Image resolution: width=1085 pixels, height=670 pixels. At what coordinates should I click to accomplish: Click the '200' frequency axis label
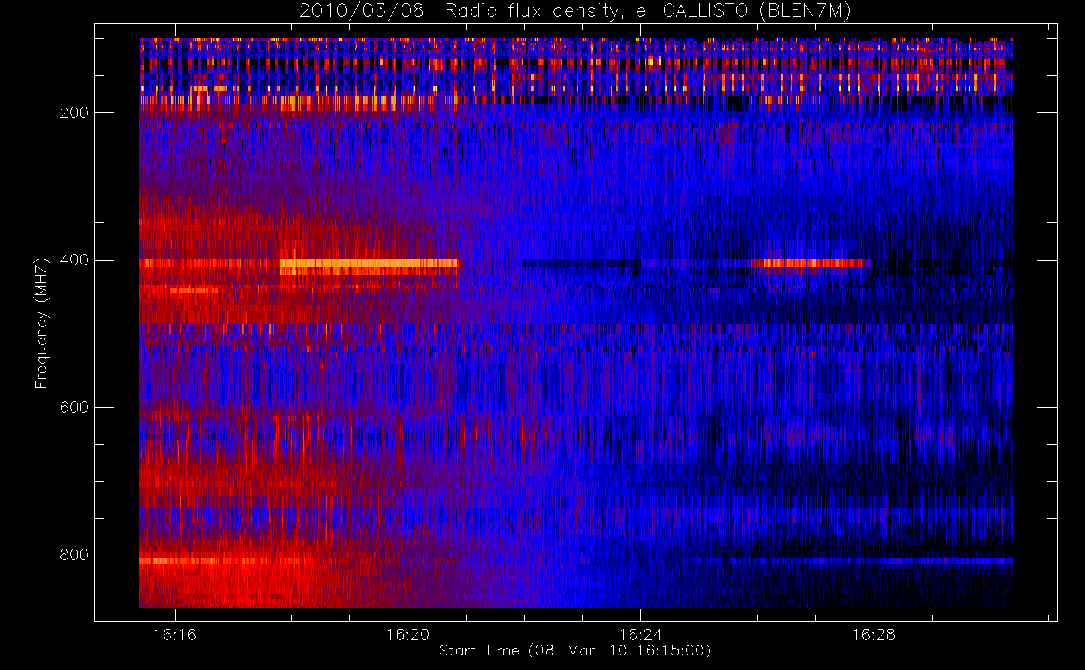[74, 113]
